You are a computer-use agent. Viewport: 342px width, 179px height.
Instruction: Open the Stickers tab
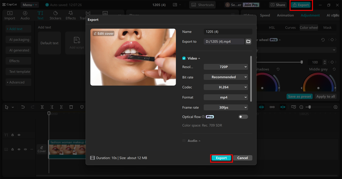[x=55, y=15]
